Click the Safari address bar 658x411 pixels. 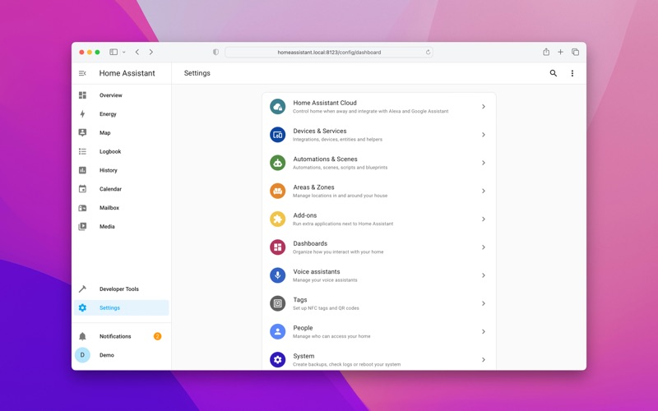point(329,52)
